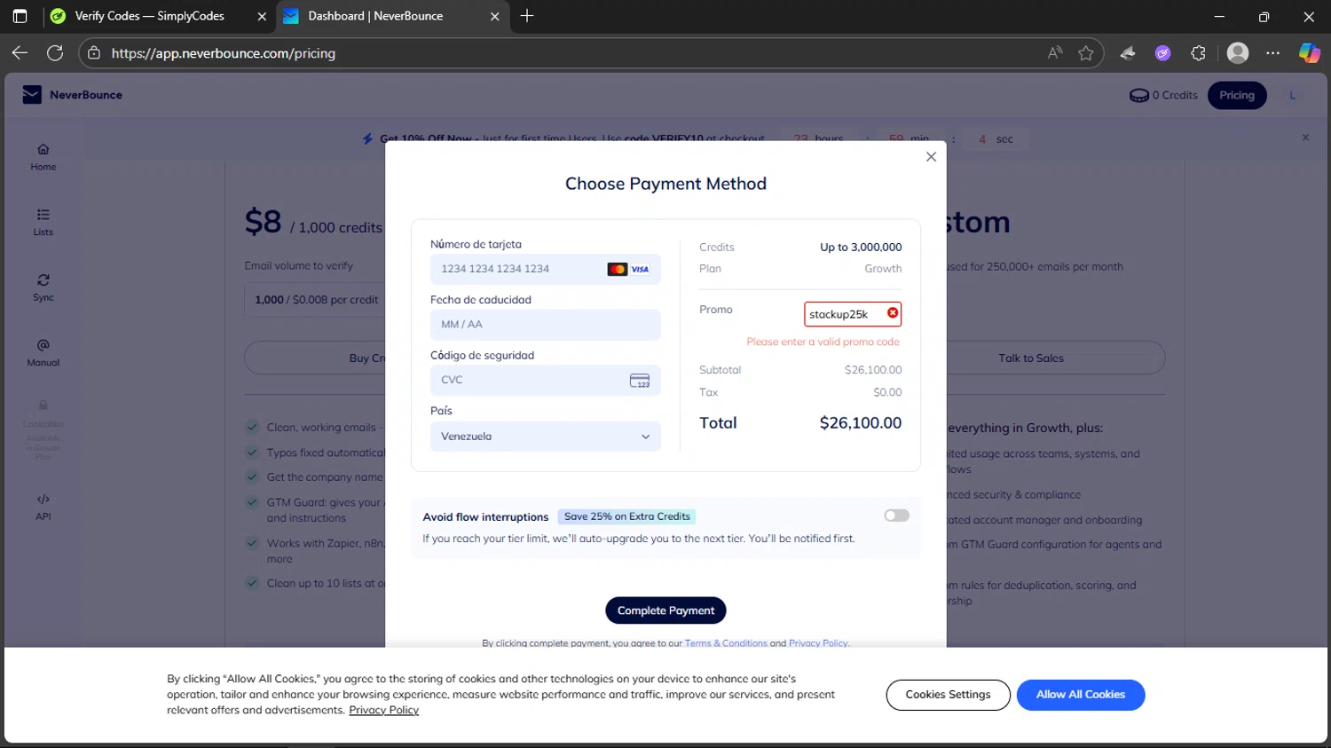Open Privacy Policy link under Complete Payment
This screenshot has width=1331, height=748.
tap(818, 643)
